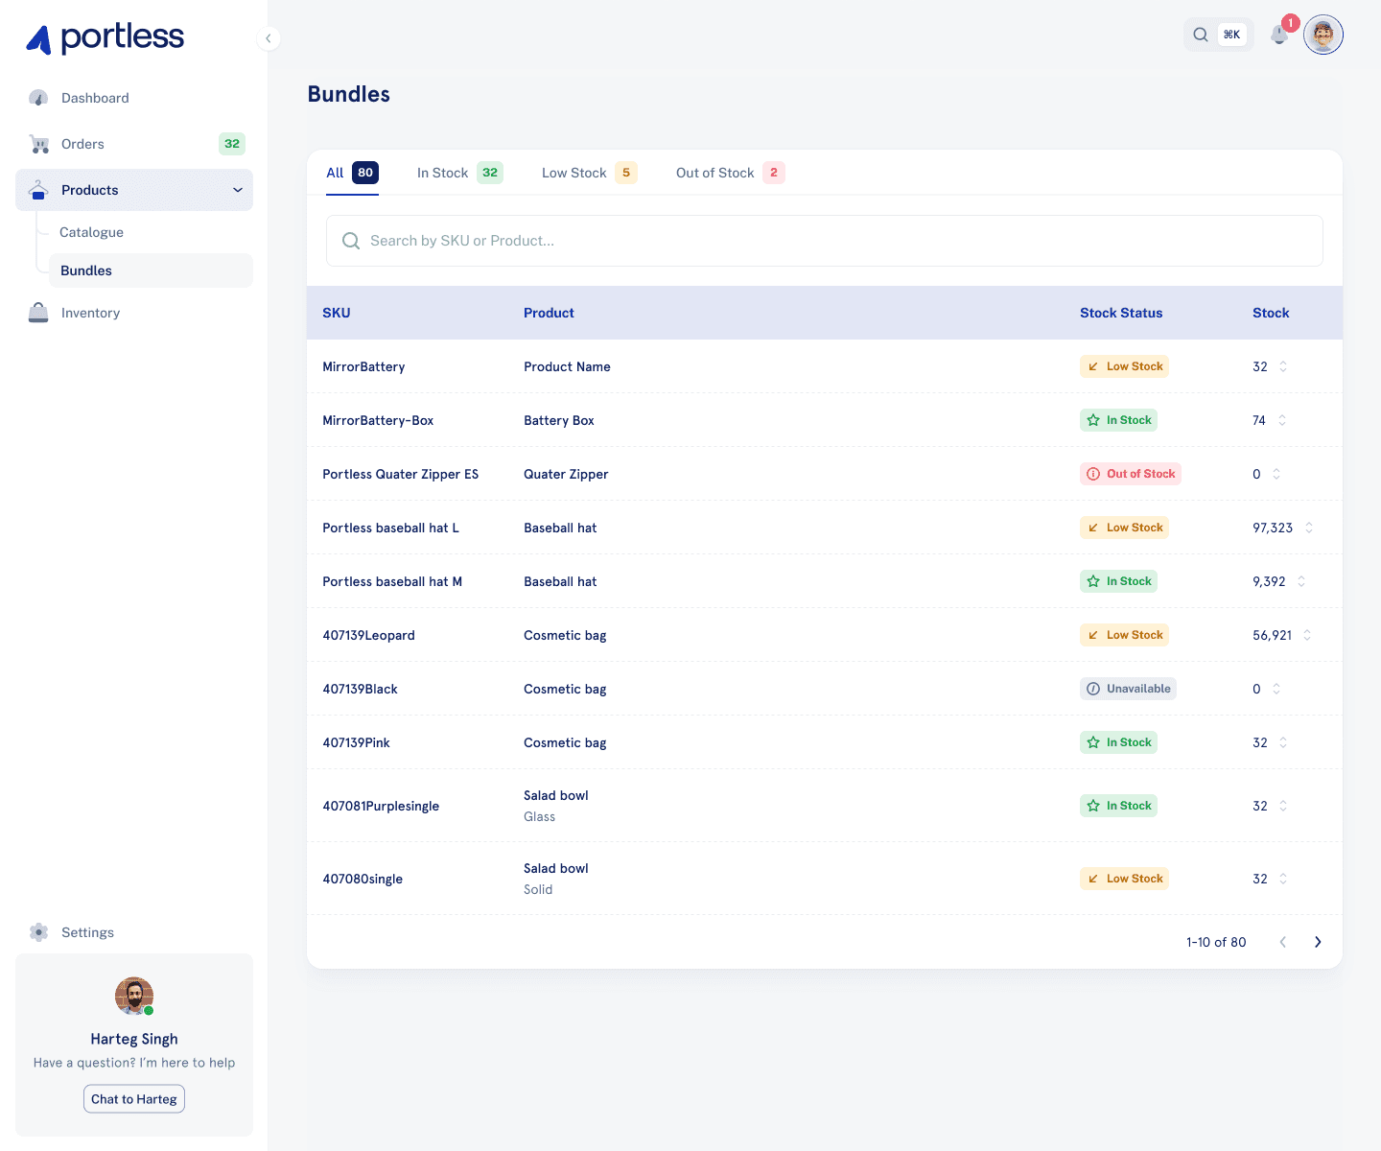Click the Chat to Harteg button
This screenshot has height=1151, width=1381.
(134, 1099)
